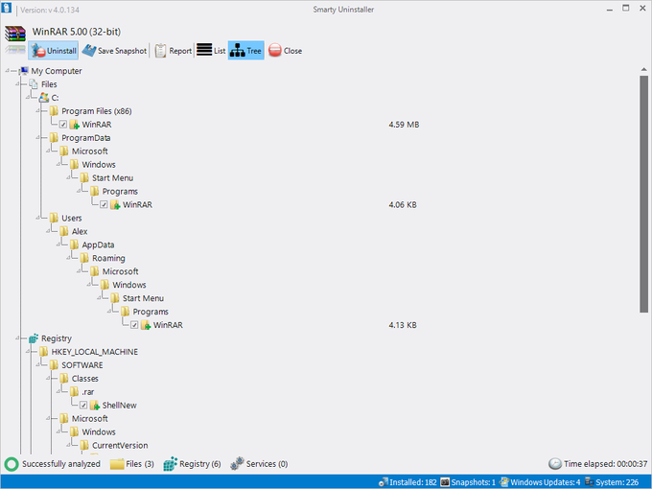Image resolution: width=652 pixels, height=489 pixels.
Task: Click the vertical scrollbar thumb
Action: click(643, 194)
